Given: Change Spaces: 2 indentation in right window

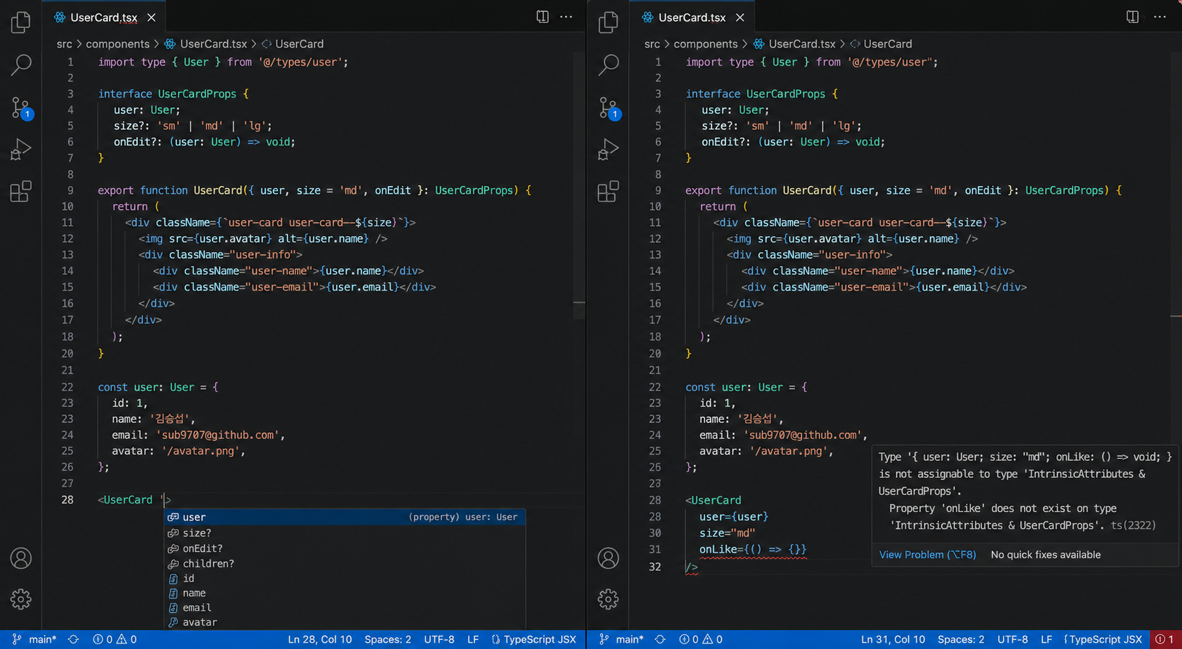Looking at the screenshot, I should point(961,639).
